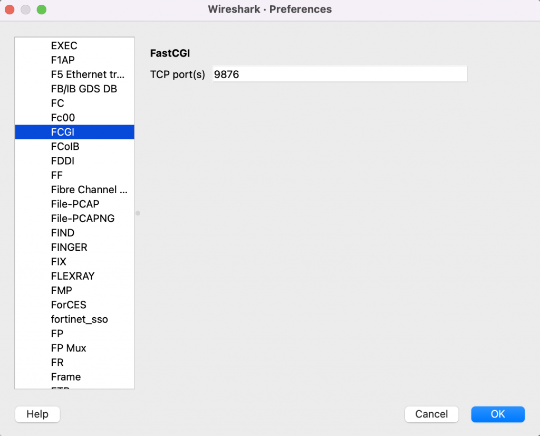Select ForCES protocol preferences

75,305
